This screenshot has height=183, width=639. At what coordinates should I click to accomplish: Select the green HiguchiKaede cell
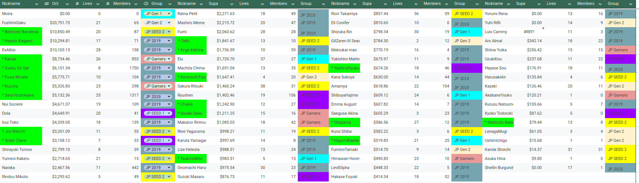345,140
